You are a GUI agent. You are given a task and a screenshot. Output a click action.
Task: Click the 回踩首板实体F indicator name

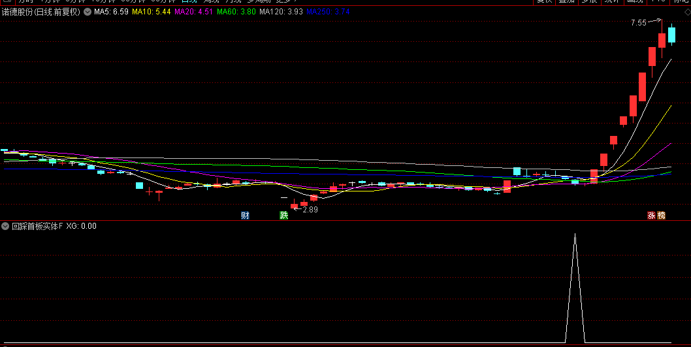[37, 226]
